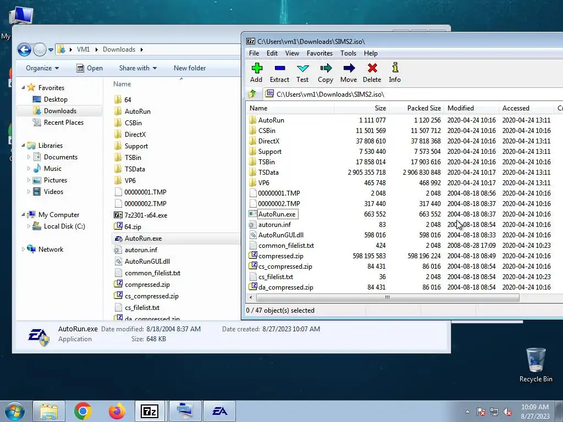Screen dimensions: 563x422
Task: Select 00000001.TMP in 7-Zip list
Action: 279,193
